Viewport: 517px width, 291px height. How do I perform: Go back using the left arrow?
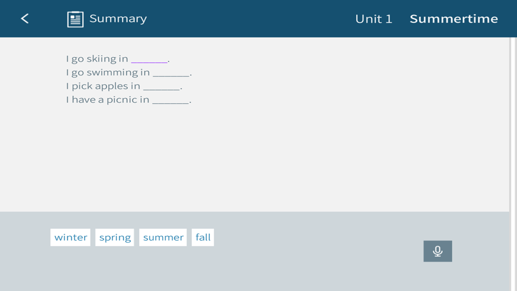click(x=25, y=19)
